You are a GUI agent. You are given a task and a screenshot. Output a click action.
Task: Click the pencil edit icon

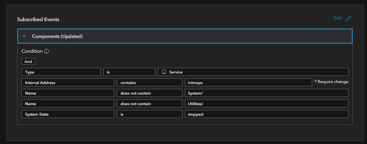click(348, 18)
